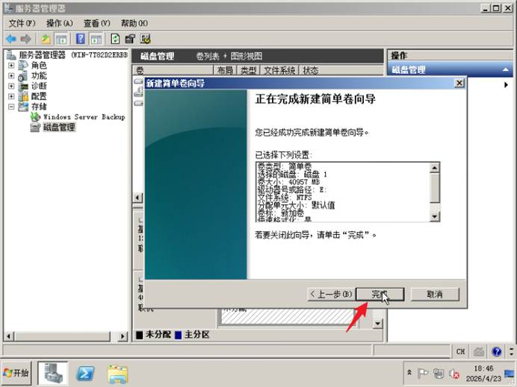The width and height of the screenshot is (517, 387).
Task: Open the 帮助(H) menu
Action: coord(134,23)
